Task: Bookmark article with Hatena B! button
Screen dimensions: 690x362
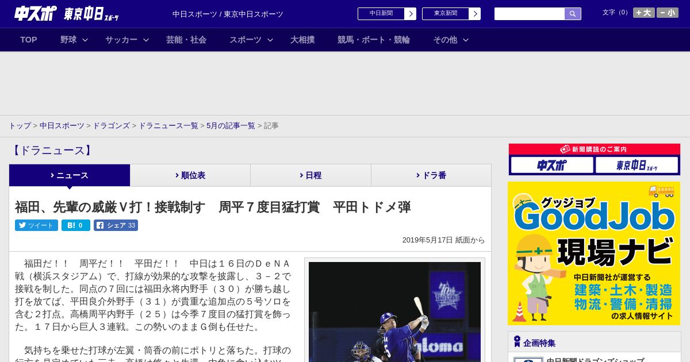Action: coord(76,225)
